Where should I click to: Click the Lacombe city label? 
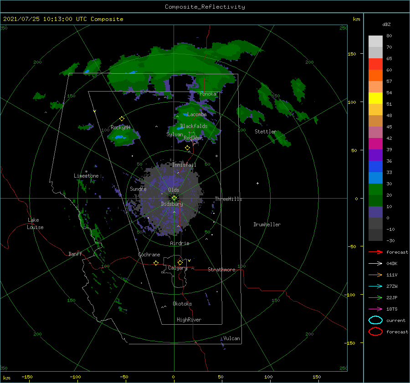pyautogui.click(x=197, y=114)
